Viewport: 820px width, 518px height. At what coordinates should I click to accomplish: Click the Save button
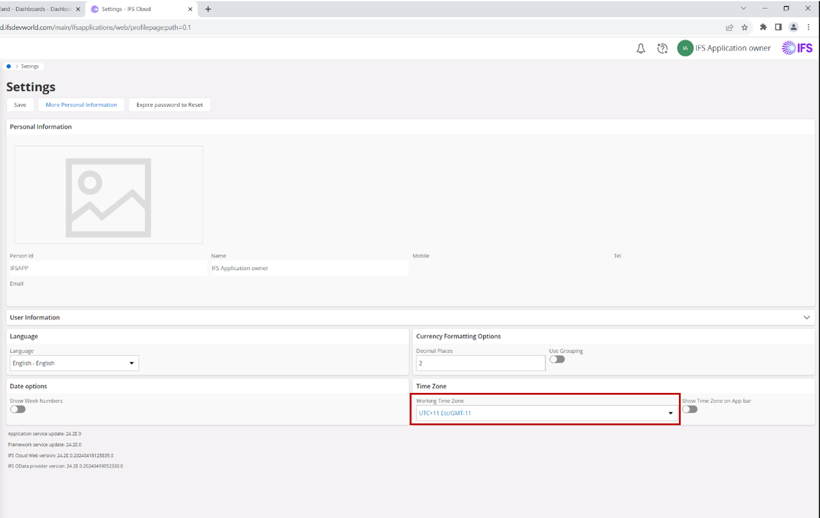click(x=20, y=105)
